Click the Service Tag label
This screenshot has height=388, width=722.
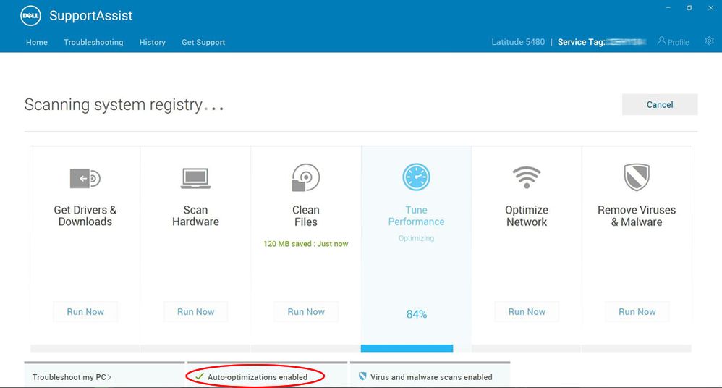point(581,42)
